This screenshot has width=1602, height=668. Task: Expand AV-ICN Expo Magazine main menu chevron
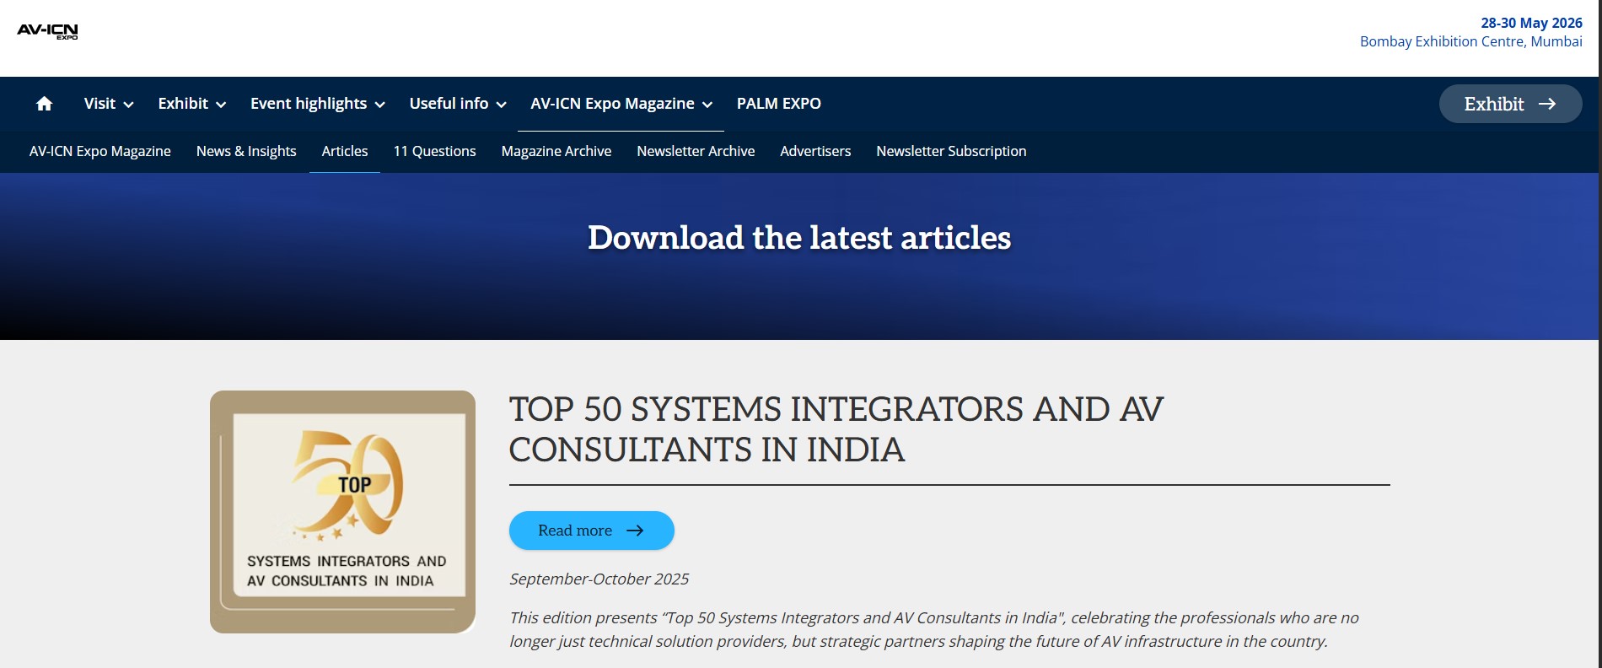tap(707, 105)
